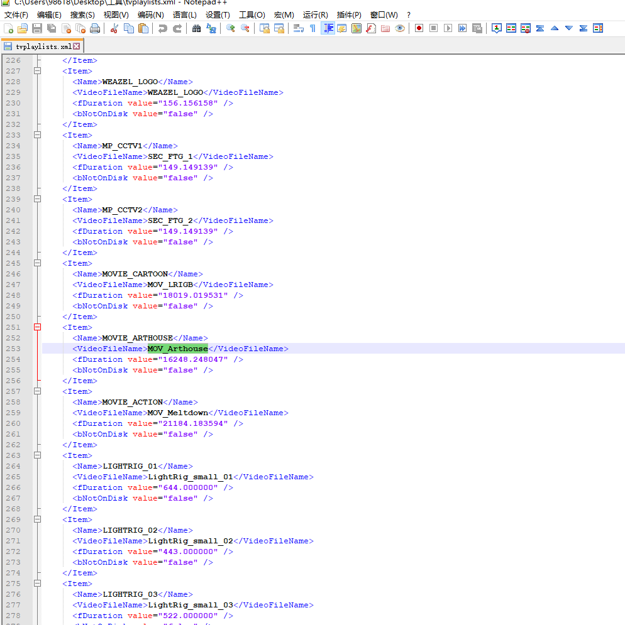
Task: Click the compare files icon with red-green rows
Action: 511,28
